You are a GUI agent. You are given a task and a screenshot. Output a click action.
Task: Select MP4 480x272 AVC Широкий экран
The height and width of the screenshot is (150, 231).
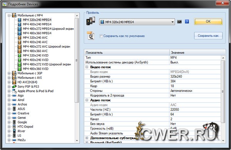47,47
